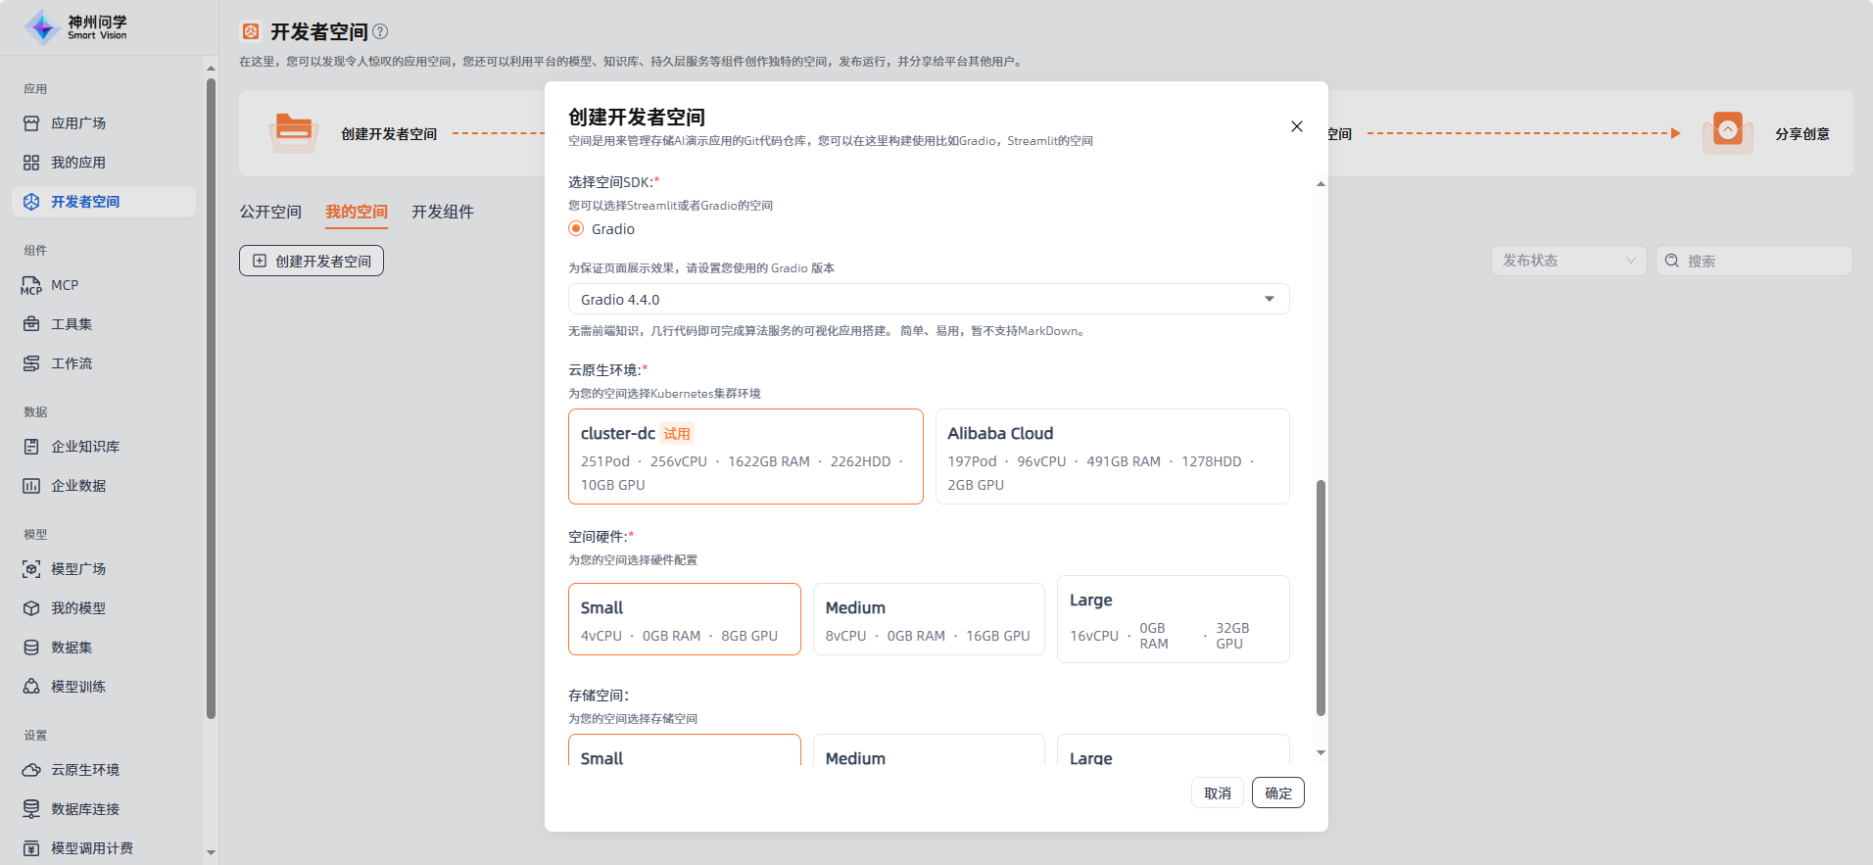Open 模型训练 icon in sidebar
Screen dimensions: 1873x865
coord(31,687)
